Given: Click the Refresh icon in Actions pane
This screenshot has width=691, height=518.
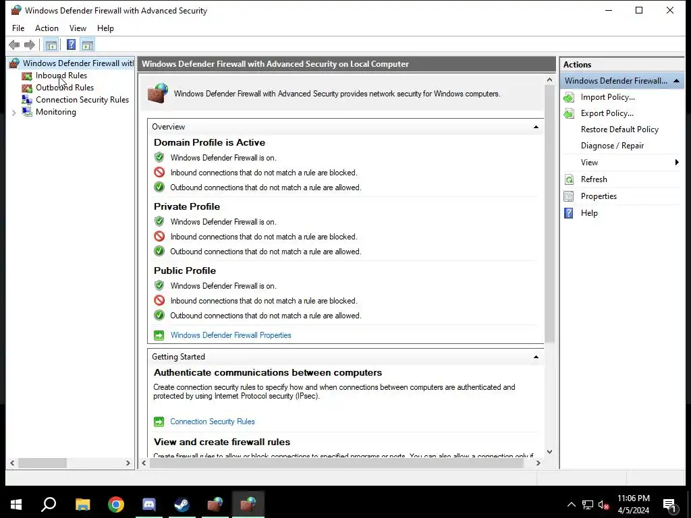Looking at the screenshot, I should click(x=568, y=179).
